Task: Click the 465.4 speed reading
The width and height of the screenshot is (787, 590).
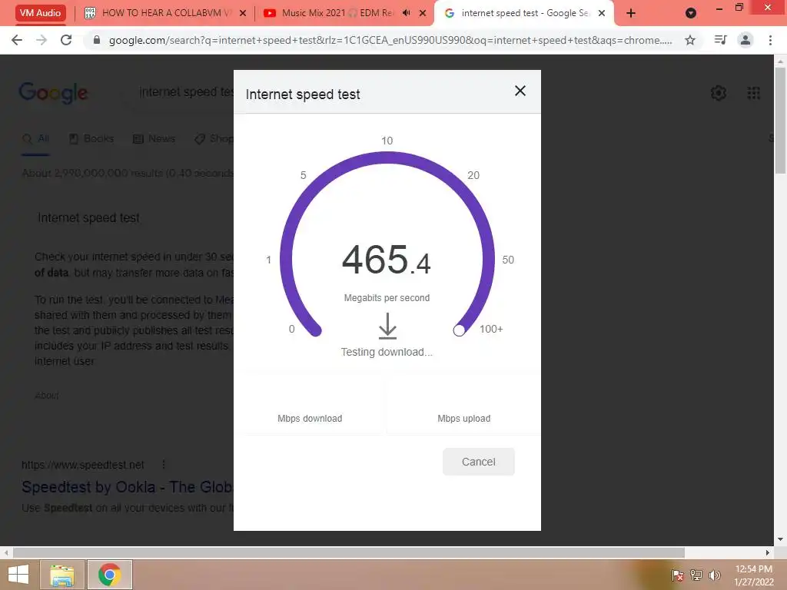Action: tap(386, 260)
